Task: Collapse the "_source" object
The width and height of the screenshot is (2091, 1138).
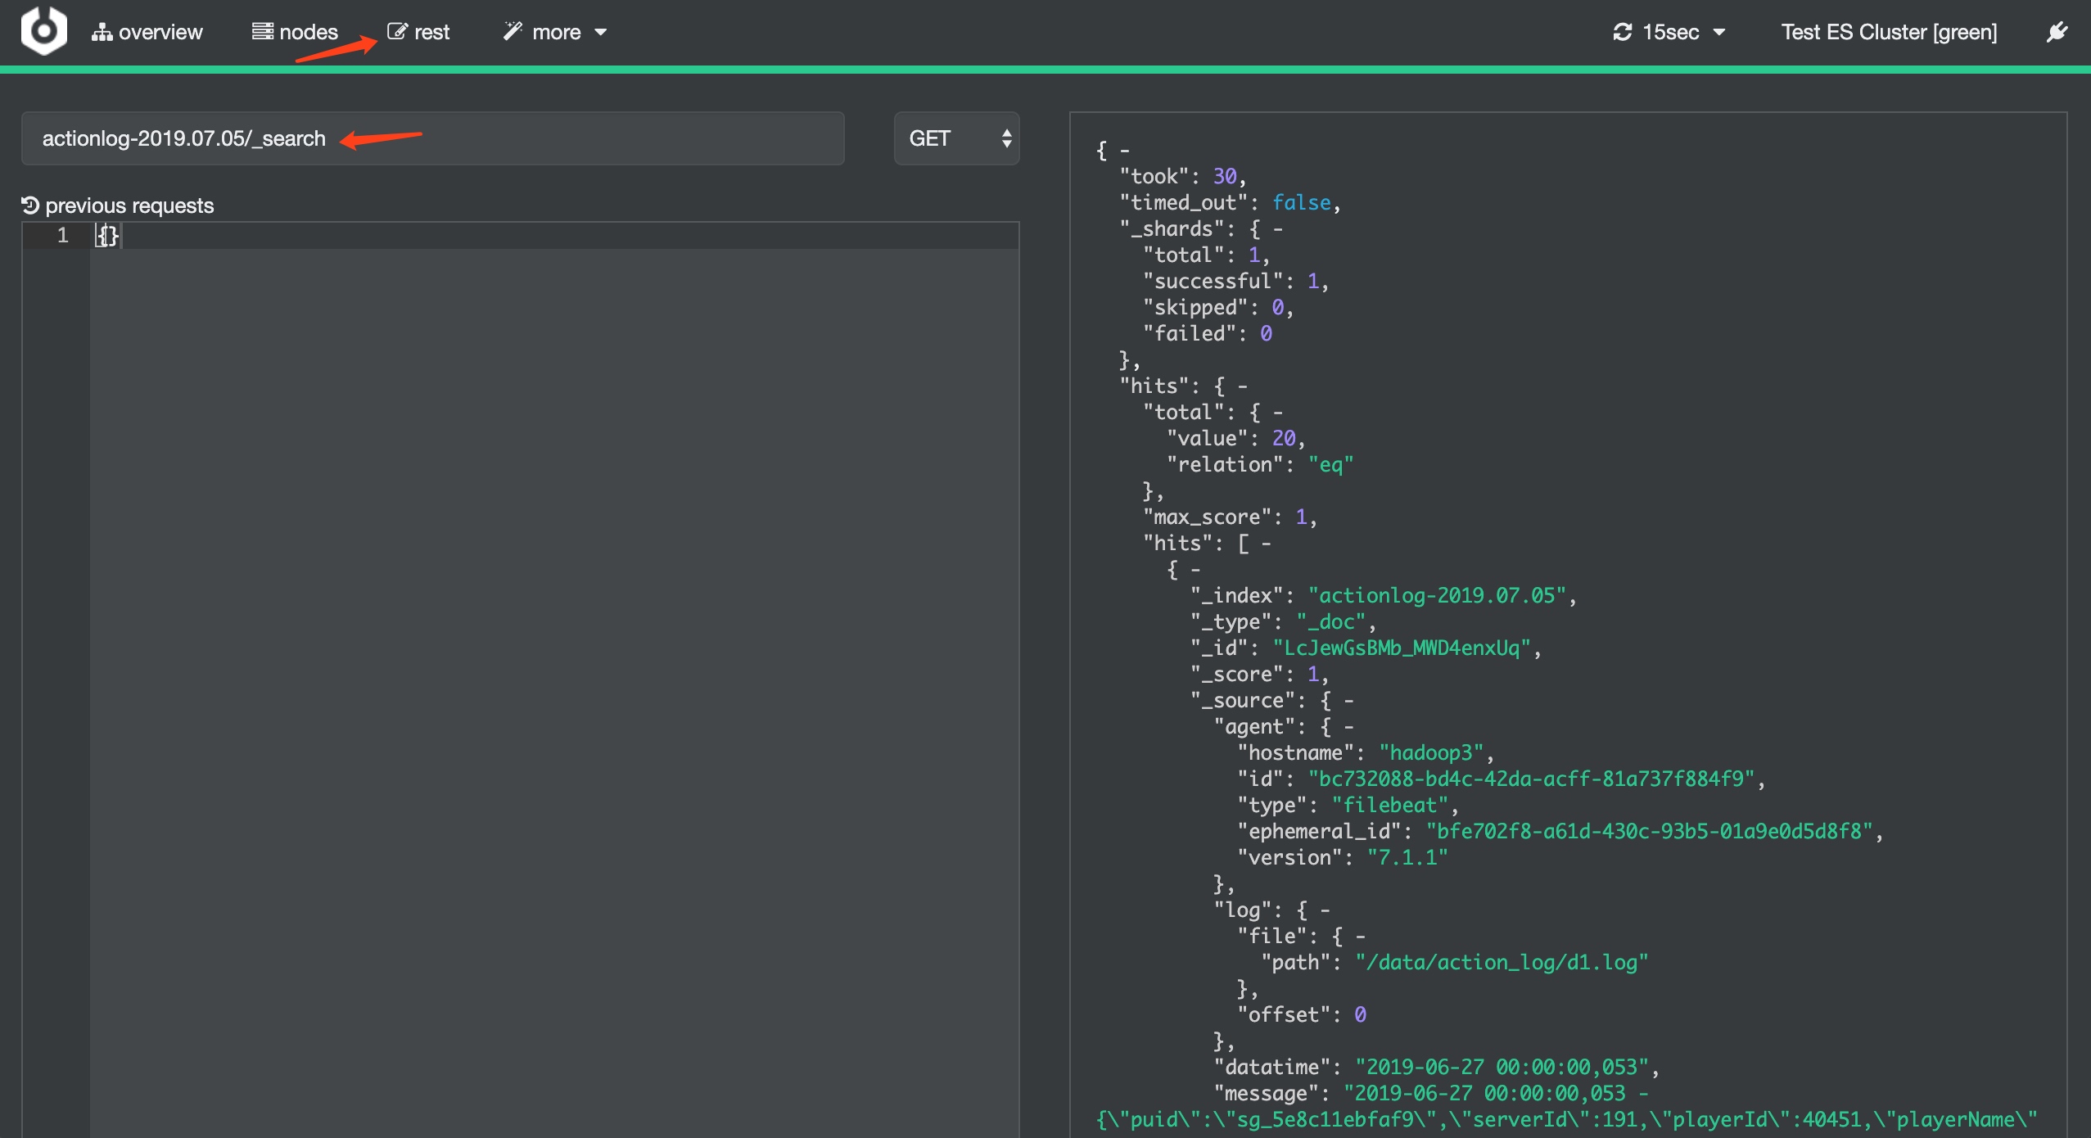Action: [x=1348, y=701]
